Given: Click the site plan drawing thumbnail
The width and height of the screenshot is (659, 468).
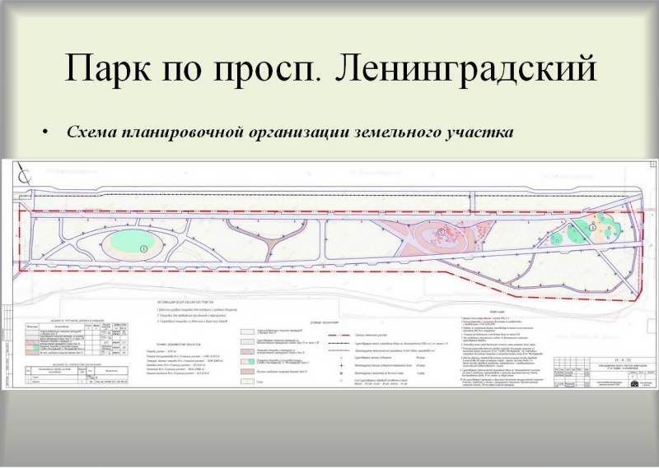Looking at the screenshot, I should 329,271.
